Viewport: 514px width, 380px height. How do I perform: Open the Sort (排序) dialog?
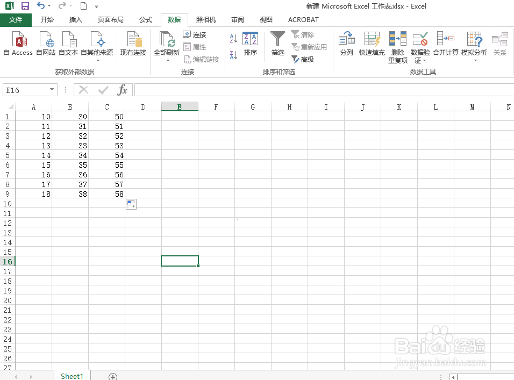251,44
